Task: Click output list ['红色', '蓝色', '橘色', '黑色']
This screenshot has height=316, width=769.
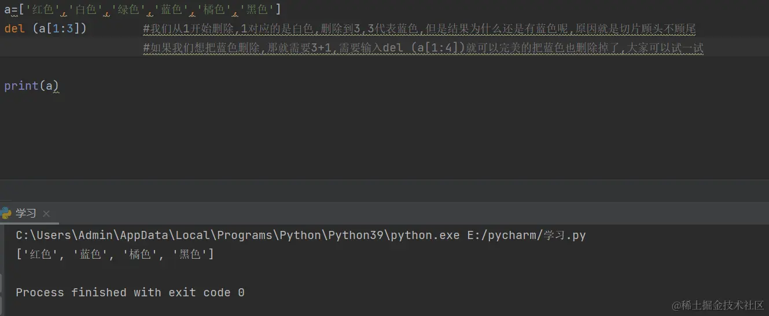Action: coord(115,254)
